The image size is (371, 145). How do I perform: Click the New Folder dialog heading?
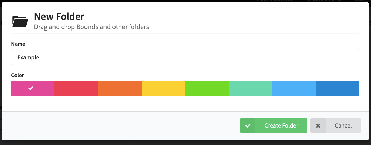click(59, 16)
